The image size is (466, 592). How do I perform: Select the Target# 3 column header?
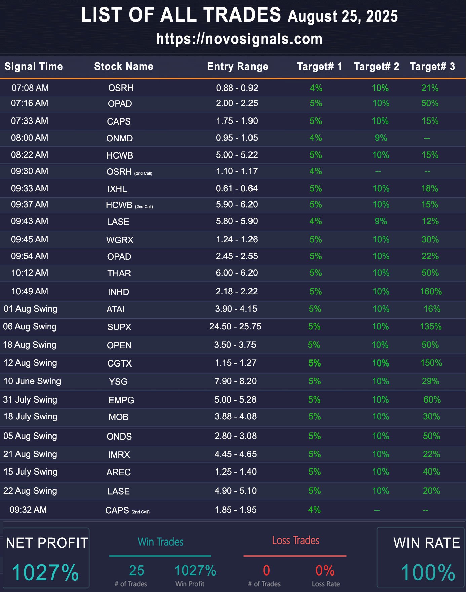[432, 66]
